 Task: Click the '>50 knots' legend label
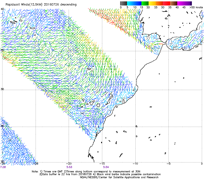tap(196, 7)
